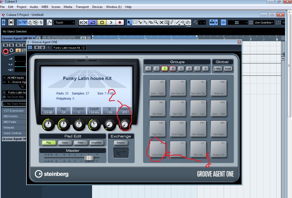Select the Zoom magnifier tool

point(156,22)
